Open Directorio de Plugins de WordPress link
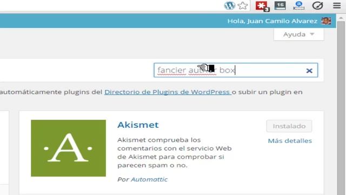The image size is (346, 195). tap(168, 92)
